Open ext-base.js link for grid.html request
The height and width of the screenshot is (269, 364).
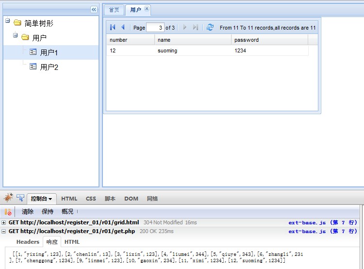coord(323,222)
